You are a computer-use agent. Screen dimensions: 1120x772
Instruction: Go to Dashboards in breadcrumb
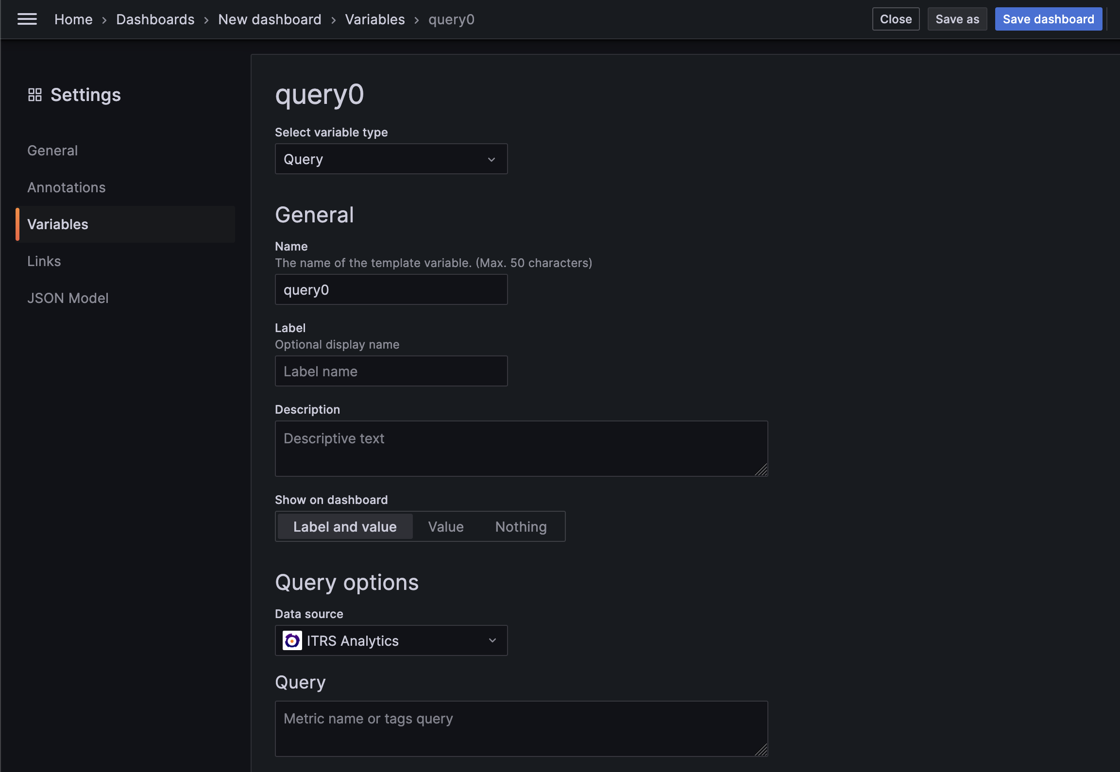[x=155, y=19]
